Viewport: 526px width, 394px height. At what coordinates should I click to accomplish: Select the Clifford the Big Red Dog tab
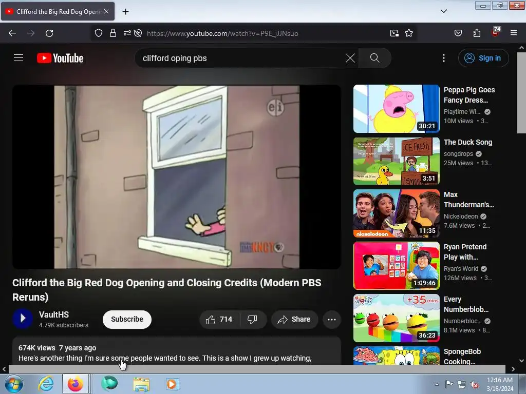[58, 11]
